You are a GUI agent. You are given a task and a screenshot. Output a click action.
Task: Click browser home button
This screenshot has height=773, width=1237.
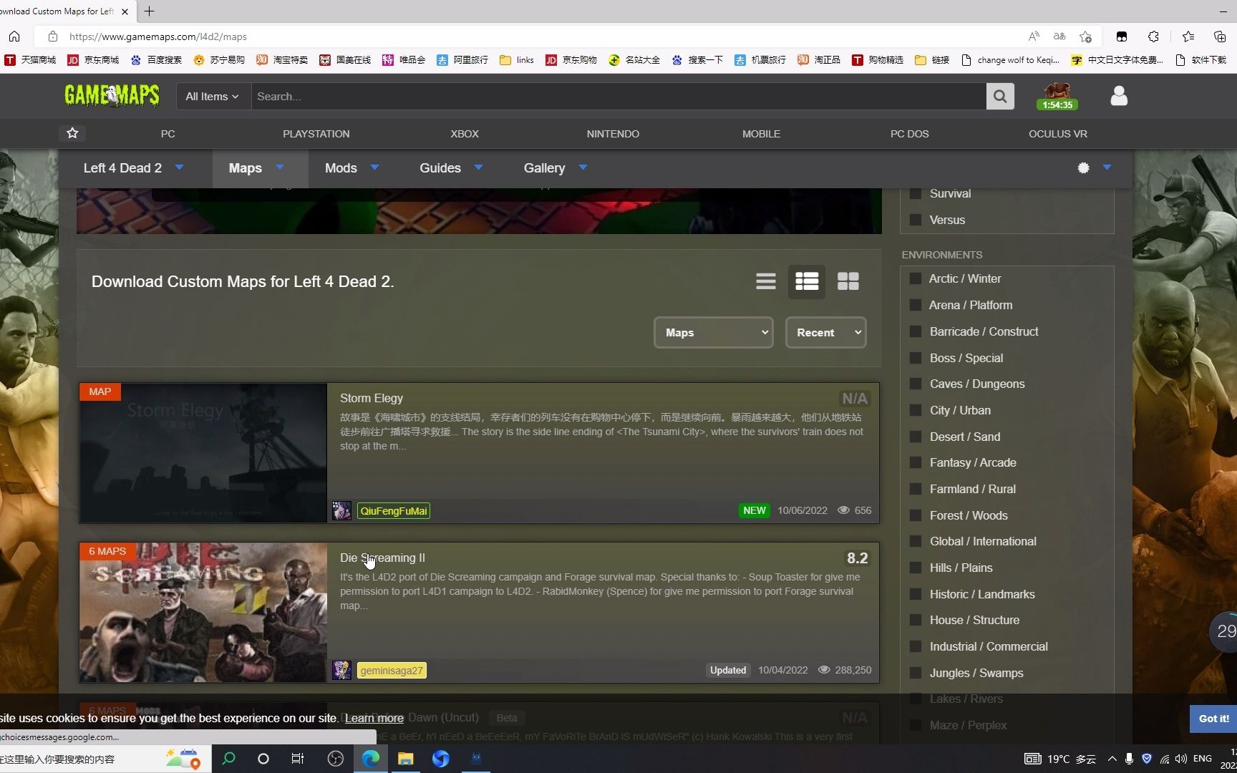pyautogui.click(x=14, y=37)
